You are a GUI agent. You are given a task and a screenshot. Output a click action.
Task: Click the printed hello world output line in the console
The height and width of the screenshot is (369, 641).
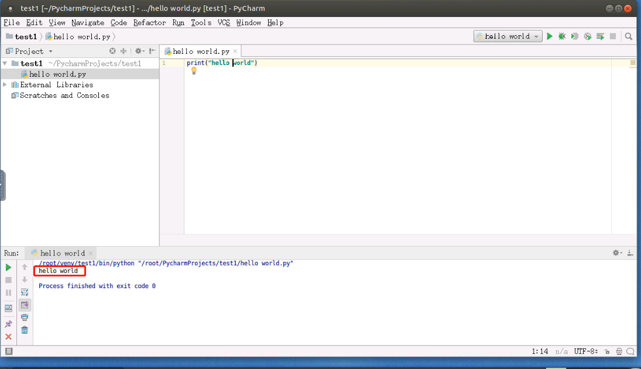[58, 271]
